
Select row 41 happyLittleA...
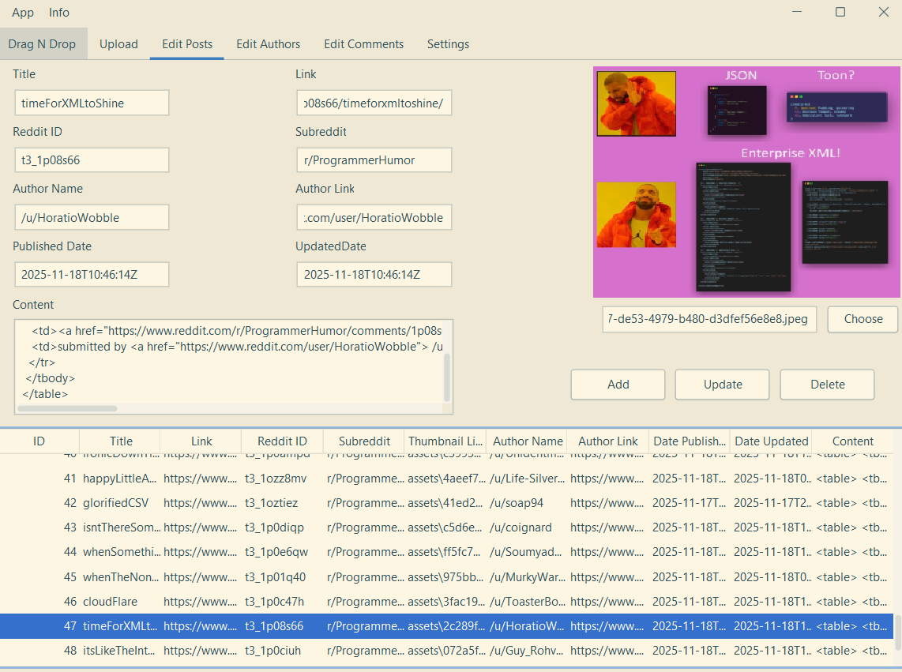pyautogui.click(x=446, y=478)
